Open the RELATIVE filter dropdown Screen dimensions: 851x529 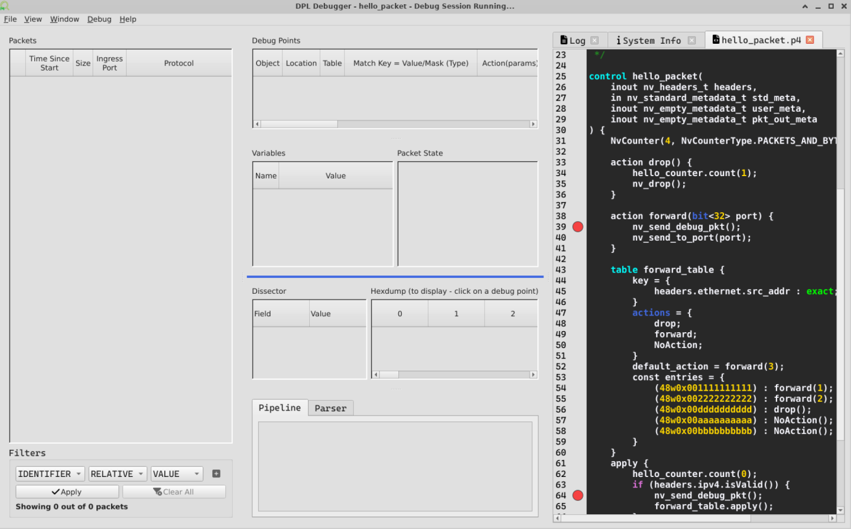(117, 474)
